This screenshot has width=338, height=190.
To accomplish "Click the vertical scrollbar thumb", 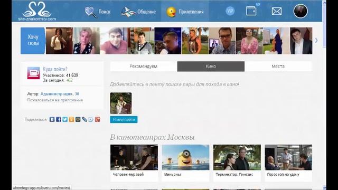I will (324, 26).
